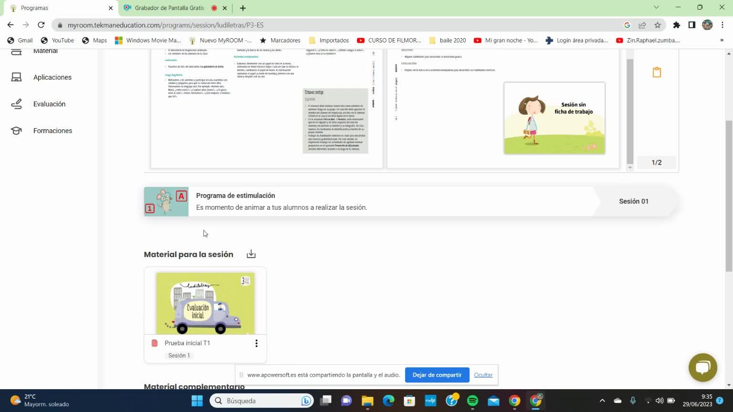Image resolution: width=733 pixels, height=412 pixels.
Task: Open the Marcadores bookmark
Action: (x=280, y=41)
